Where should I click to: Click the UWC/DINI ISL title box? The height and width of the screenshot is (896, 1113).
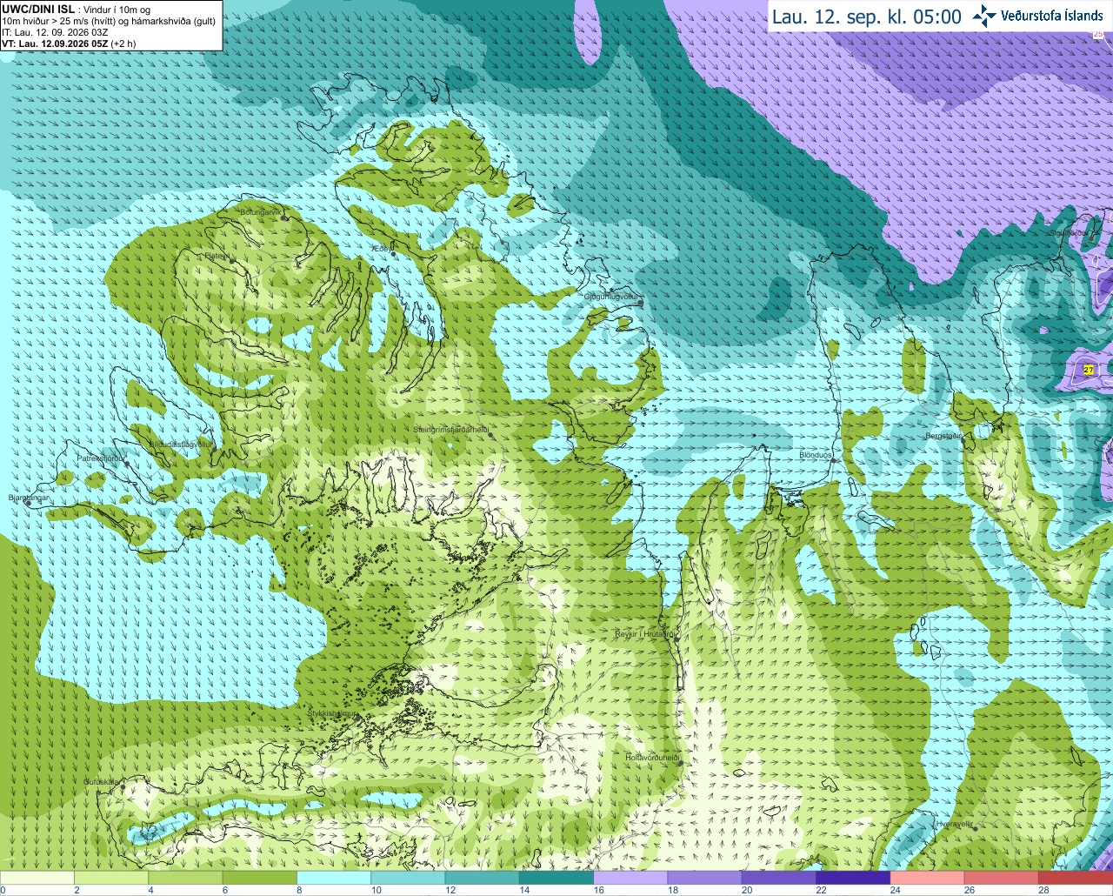[x=111, y=25]
